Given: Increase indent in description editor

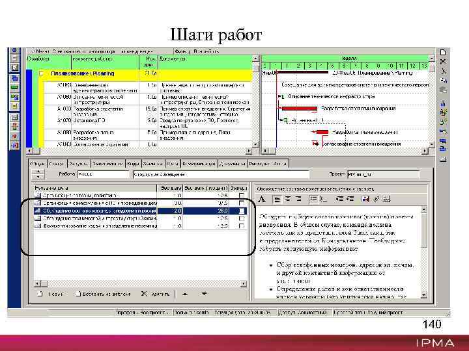Looking at the screenshot, I should [350, 199].
